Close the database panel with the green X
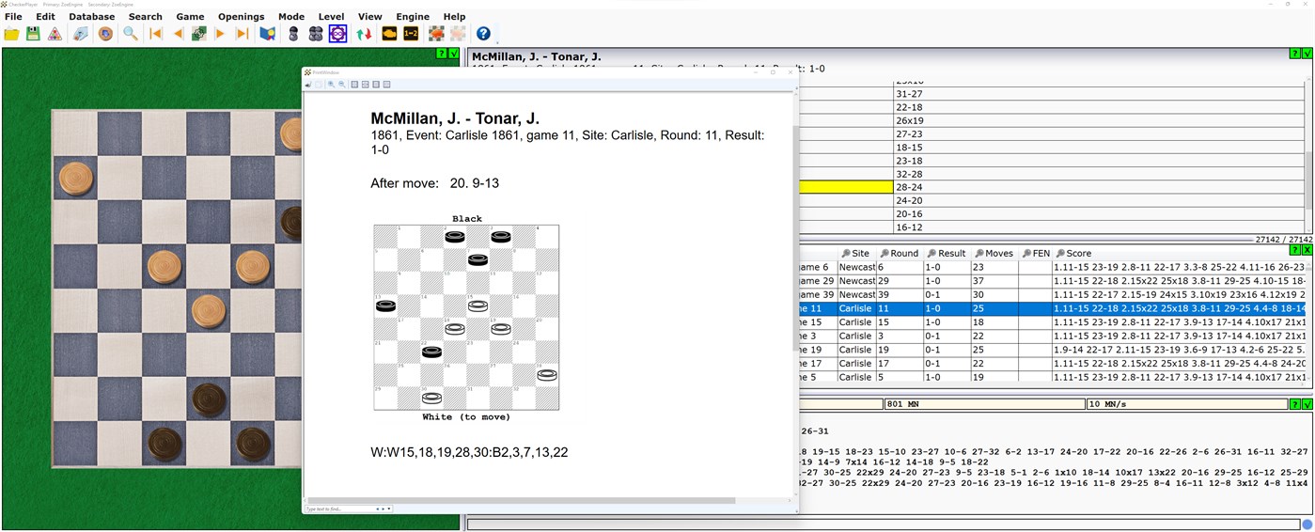Image resolution: width=1315 pixels, height=532 pixels. [x=1307, y=250]
